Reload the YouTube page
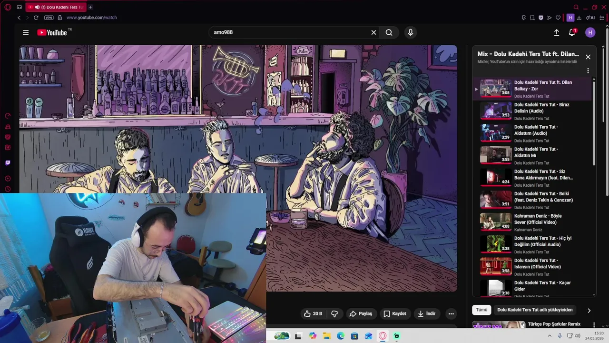609x343 pixels. 36,18
